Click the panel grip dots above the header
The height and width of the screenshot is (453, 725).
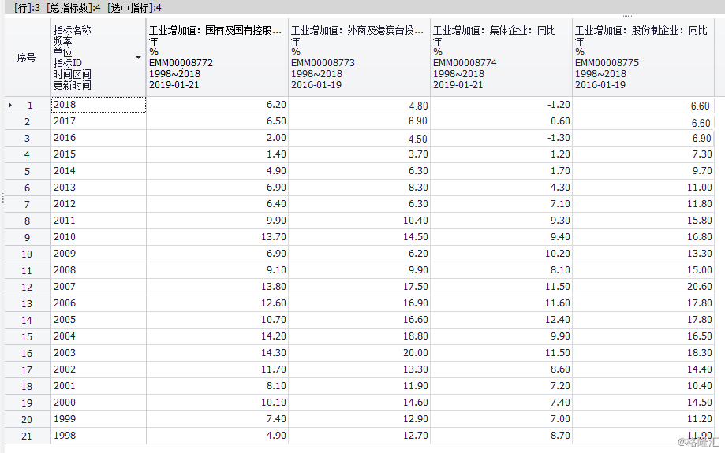click(627, 16)
